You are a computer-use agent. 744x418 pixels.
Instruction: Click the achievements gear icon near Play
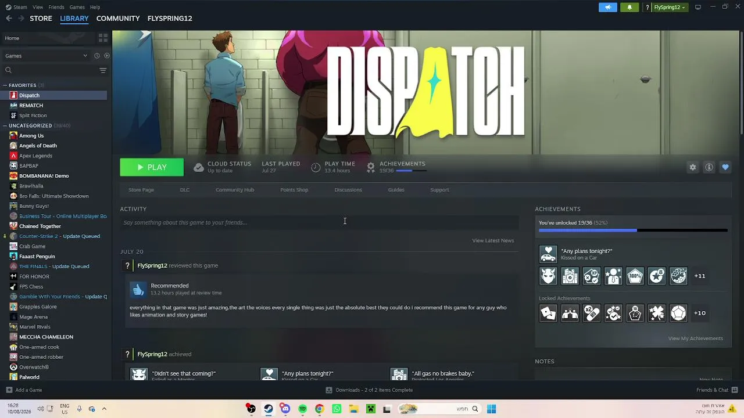[371, 167]
